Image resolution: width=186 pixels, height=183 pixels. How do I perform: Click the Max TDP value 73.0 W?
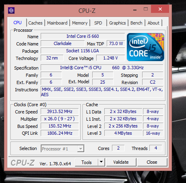pos(116,43)
